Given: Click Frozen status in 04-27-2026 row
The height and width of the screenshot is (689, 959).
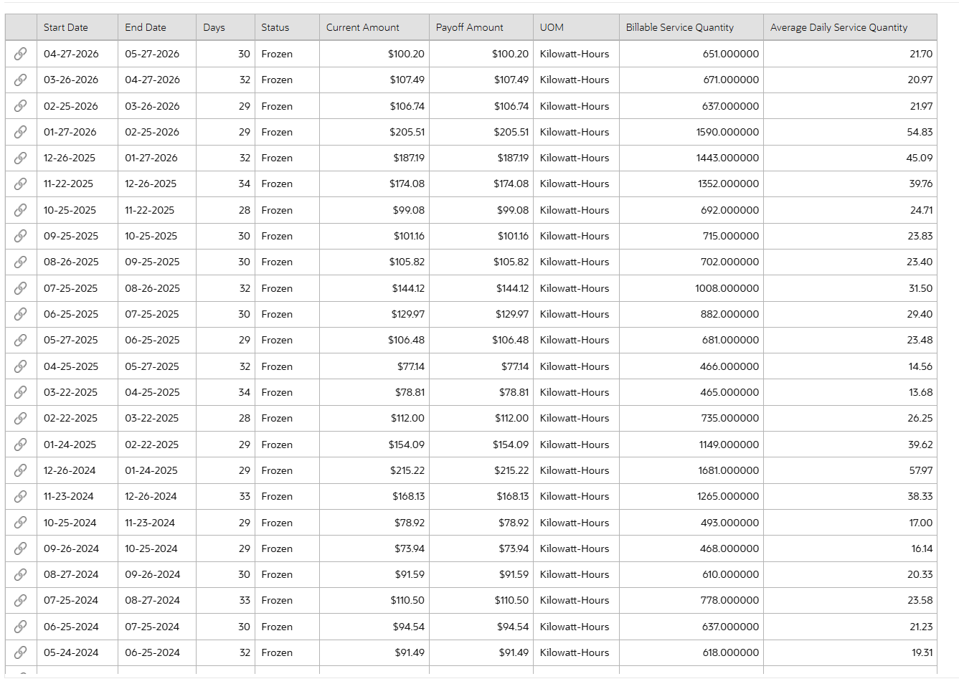Looking at the screenshot, I should [x=277, y=54].
